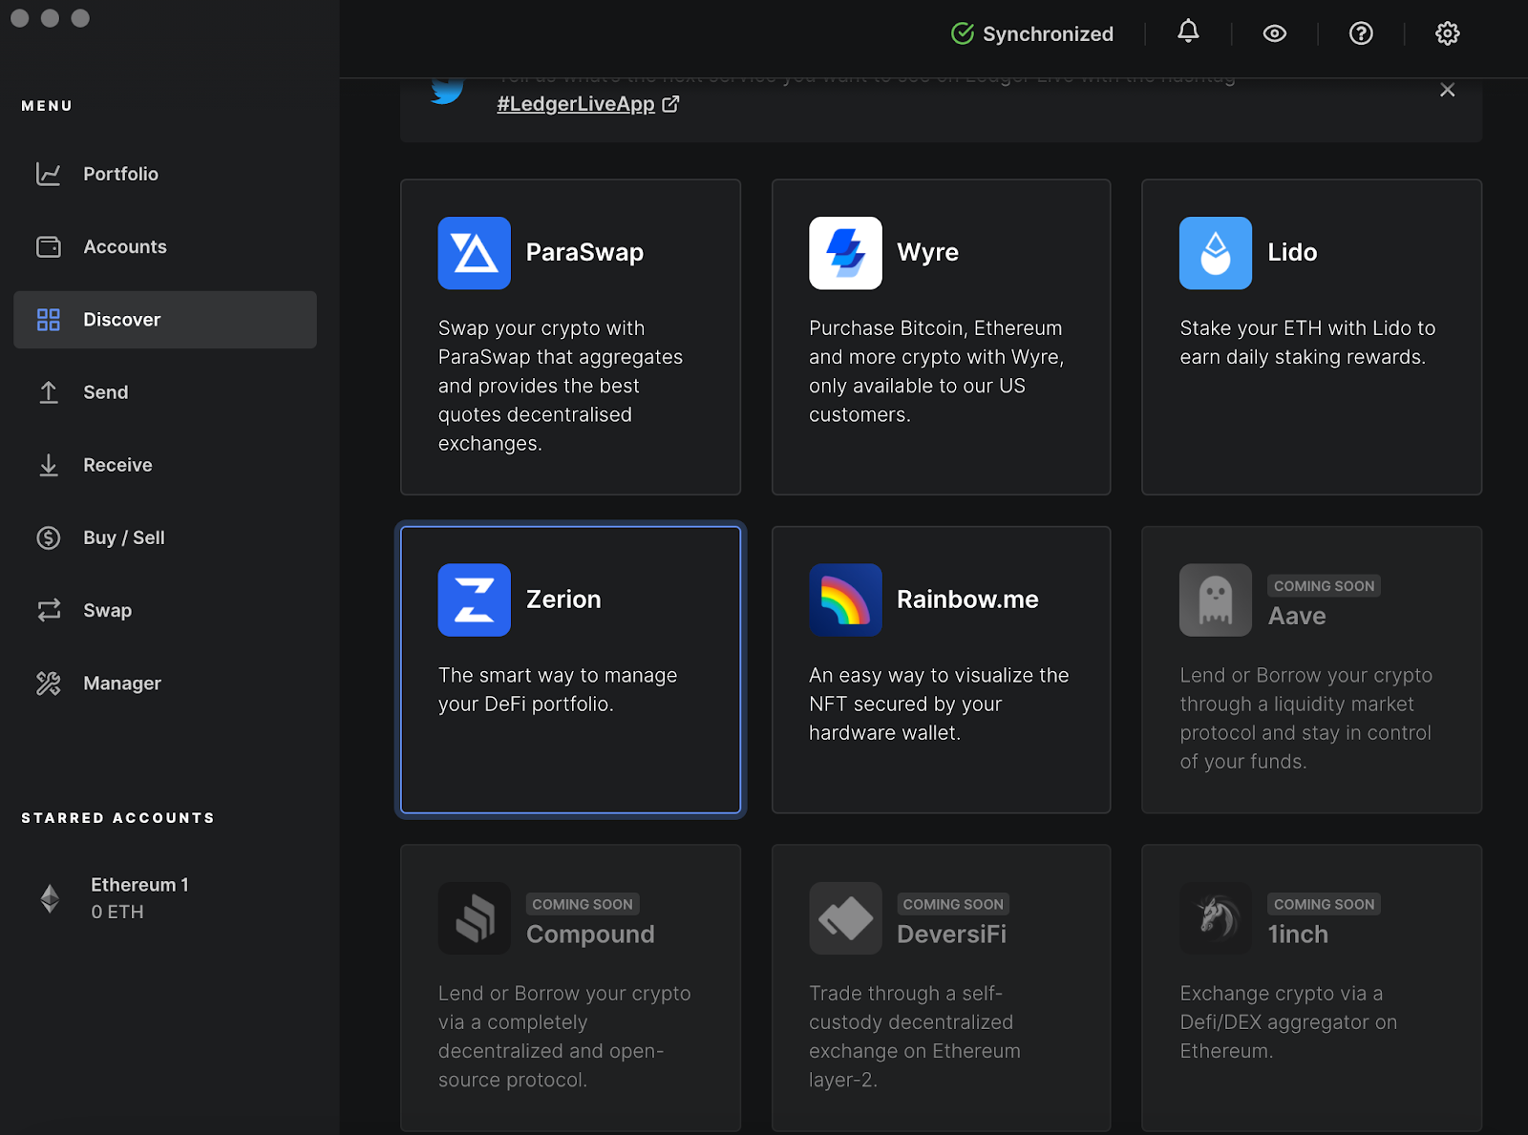Click the DeversiFi coming soon title
Image resolution: width=1528 pixels, height=1135 pixels.
pos(951,935)
